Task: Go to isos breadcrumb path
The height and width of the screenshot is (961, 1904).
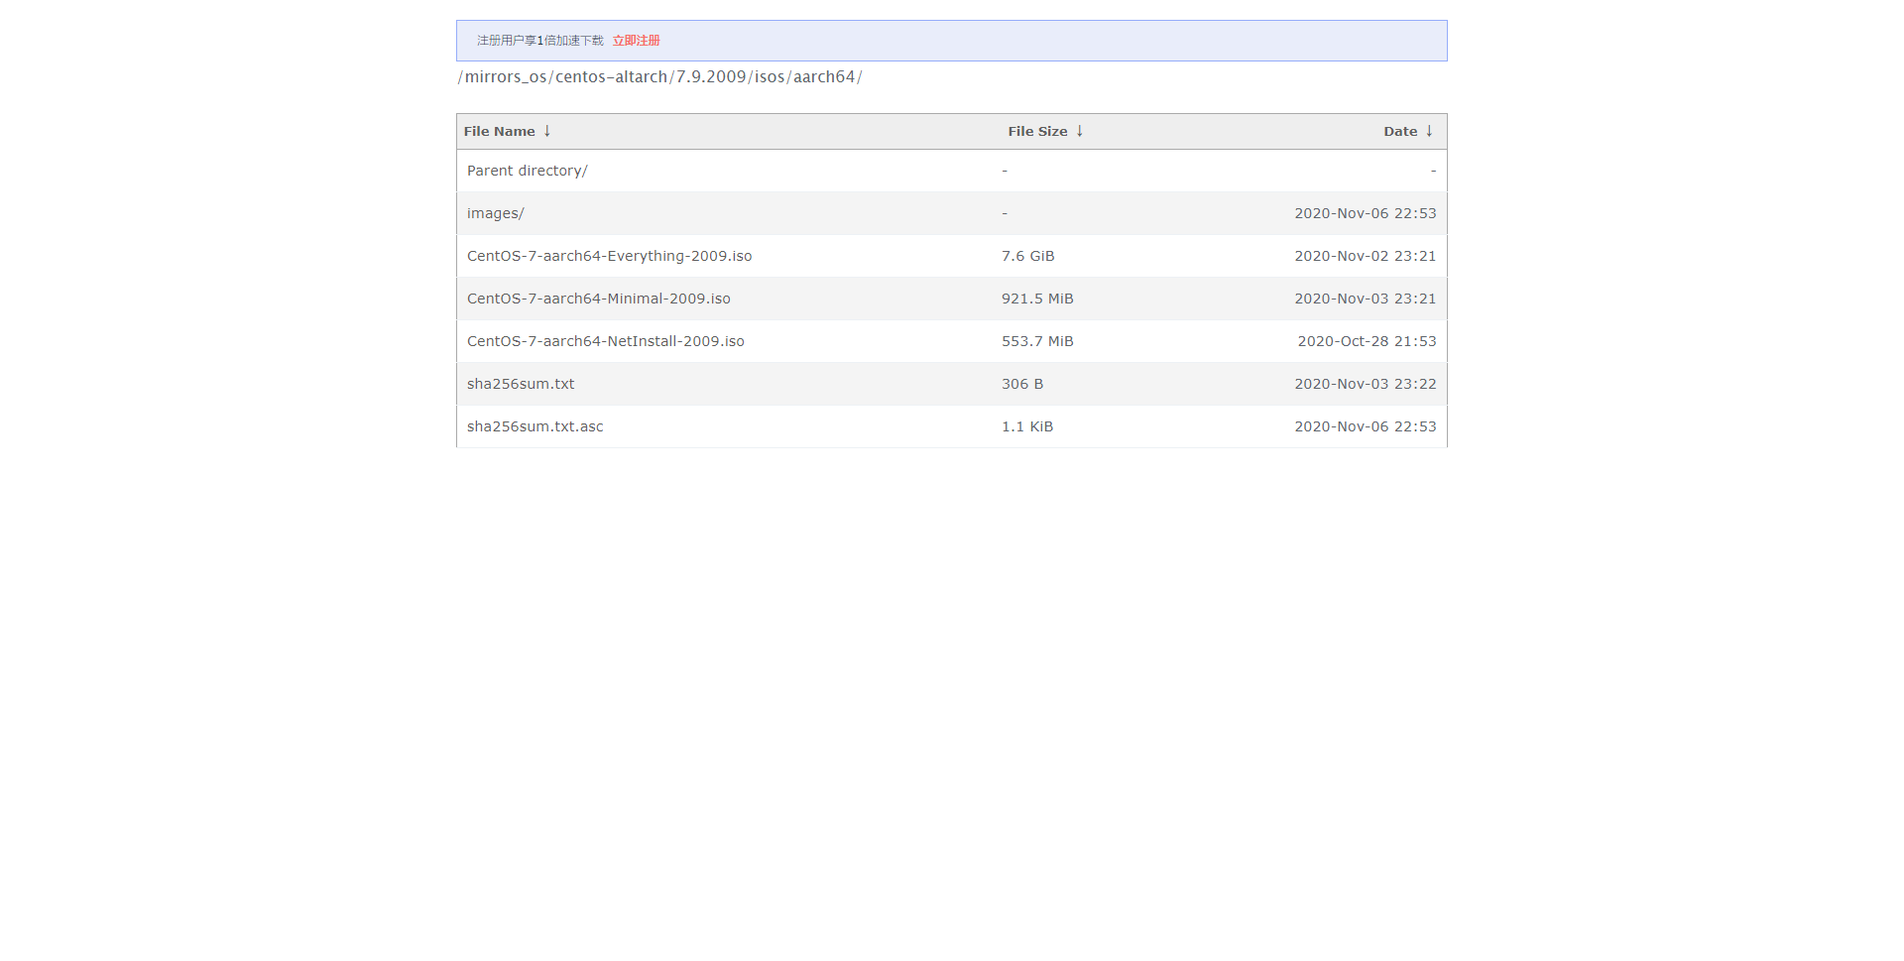Action: (770, 77)
